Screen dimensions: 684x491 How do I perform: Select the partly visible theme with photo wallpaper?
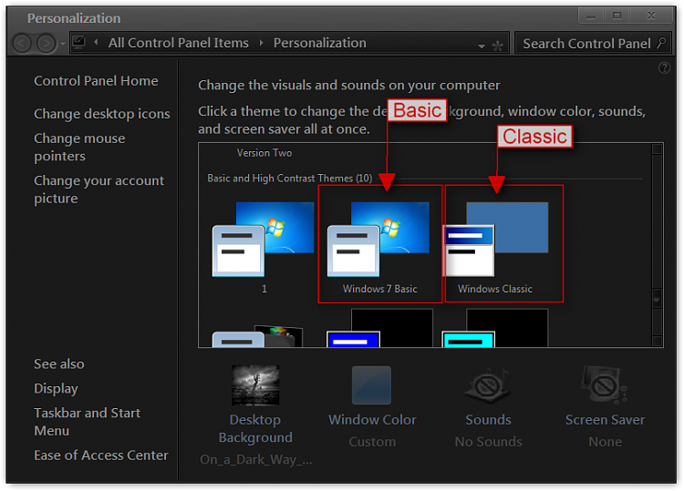[257, 335]
